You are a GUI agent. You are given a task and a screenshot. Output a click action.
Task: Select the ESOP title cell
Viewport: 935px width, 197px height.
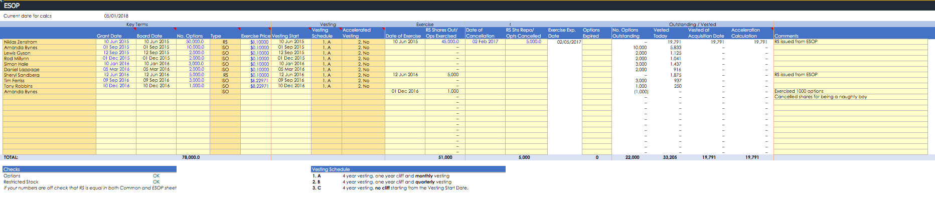[12, 6]
